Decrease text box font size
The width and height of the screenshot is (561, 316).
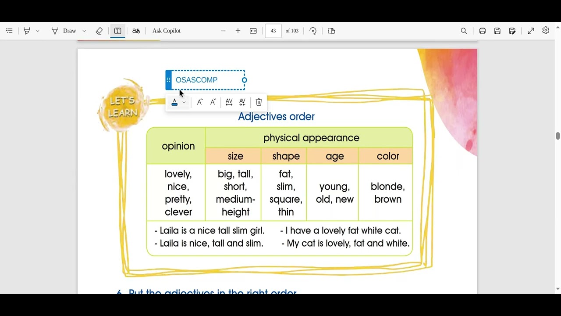(213, 102)
